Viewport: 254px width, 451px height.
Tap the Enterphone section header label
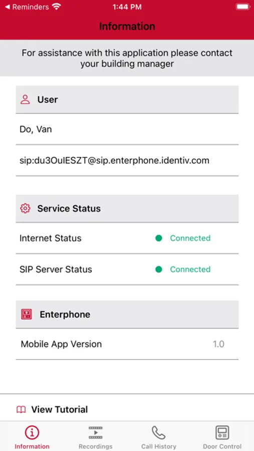tap(65, 314)
